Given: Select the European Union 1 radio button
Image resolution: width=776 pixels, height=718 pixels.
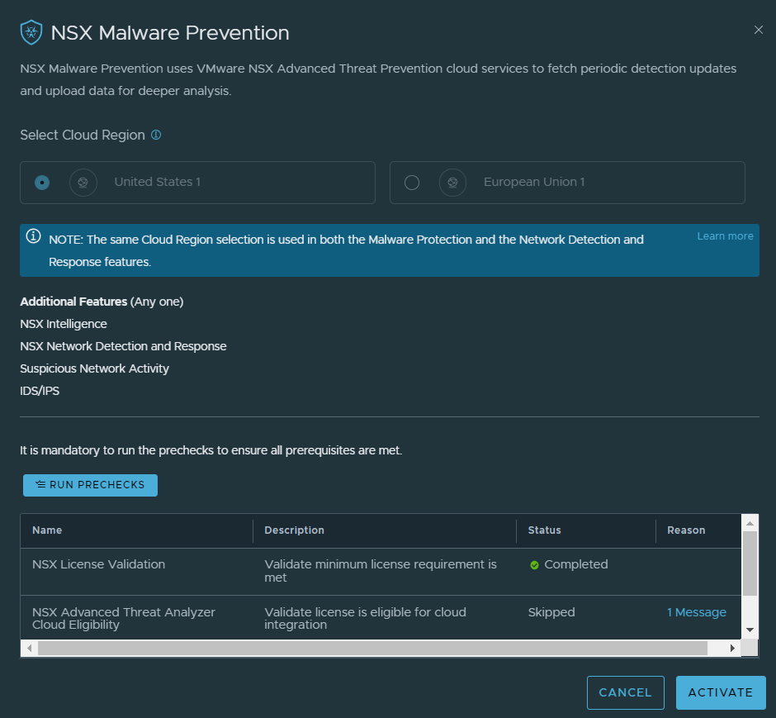Looking at the screenshot, I should tap(412, 183).
